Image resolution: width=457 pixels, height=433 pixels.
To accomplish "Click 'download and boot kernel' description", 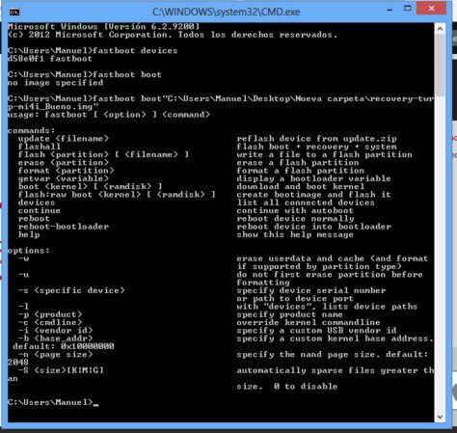I will (301, 187).
